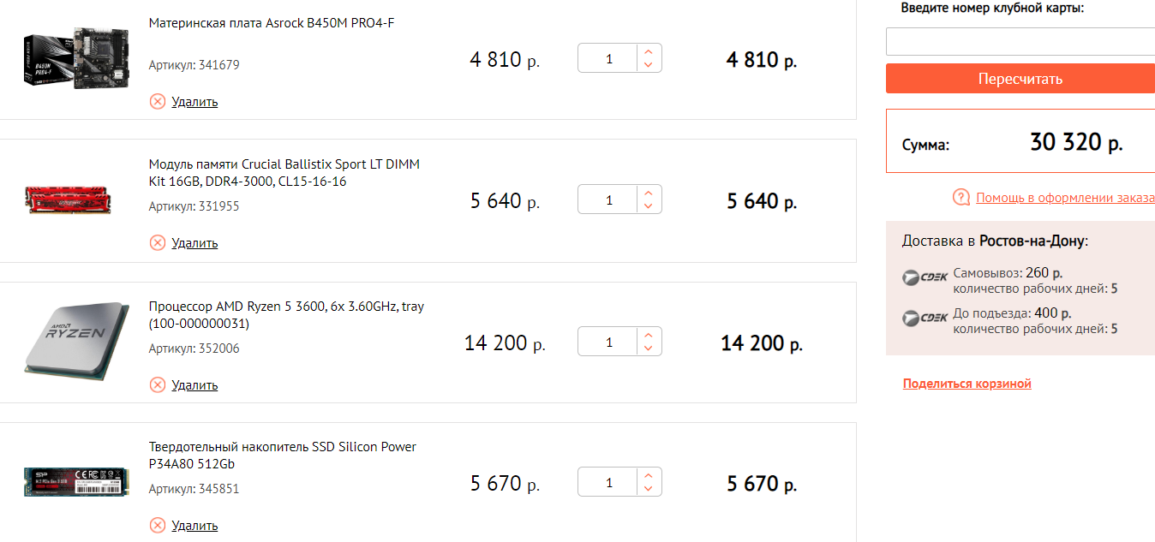Click the Удалить link for Silicon Power SSD

[194, 526]
